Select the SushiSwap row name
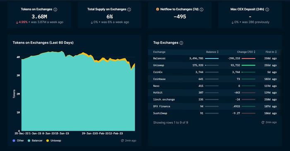 [160, 113]
